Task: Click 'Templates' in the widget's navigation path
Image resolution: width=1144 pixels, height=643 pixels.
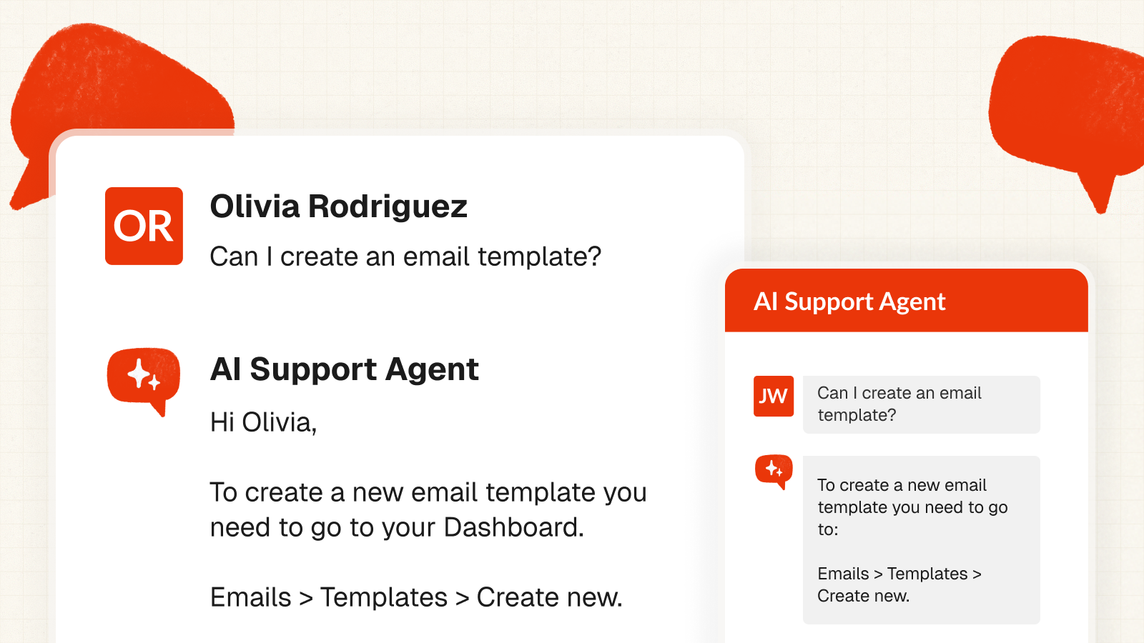Action: pyautogui.click(x=927, y=574)
